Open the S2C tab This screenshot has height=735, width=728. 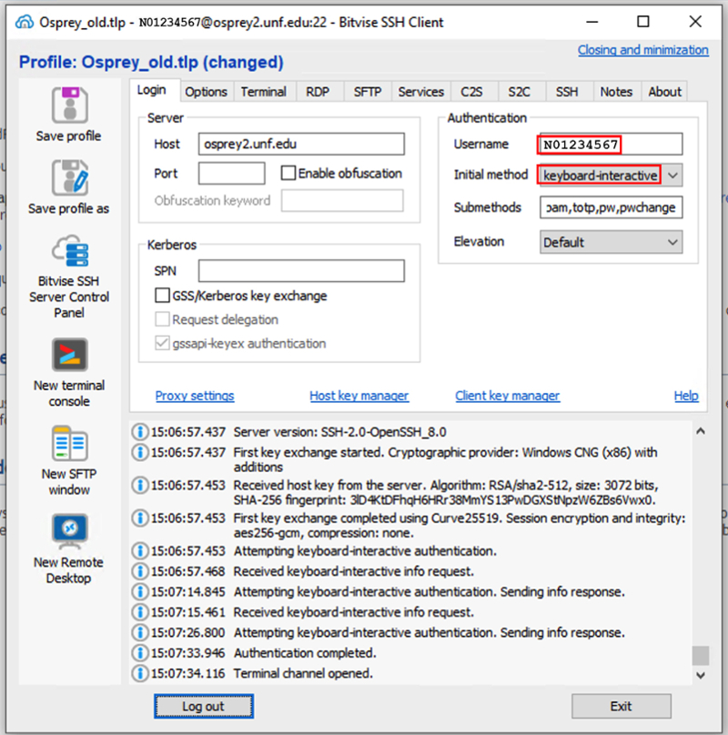520,92
